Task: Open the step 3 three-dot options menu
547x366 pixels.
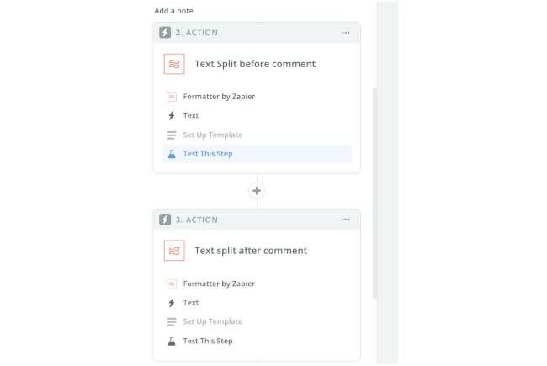Action: click(x=345, y=220)
